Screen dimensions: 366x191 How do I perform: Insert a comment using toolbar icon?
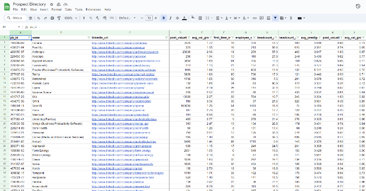coord(262,18)
